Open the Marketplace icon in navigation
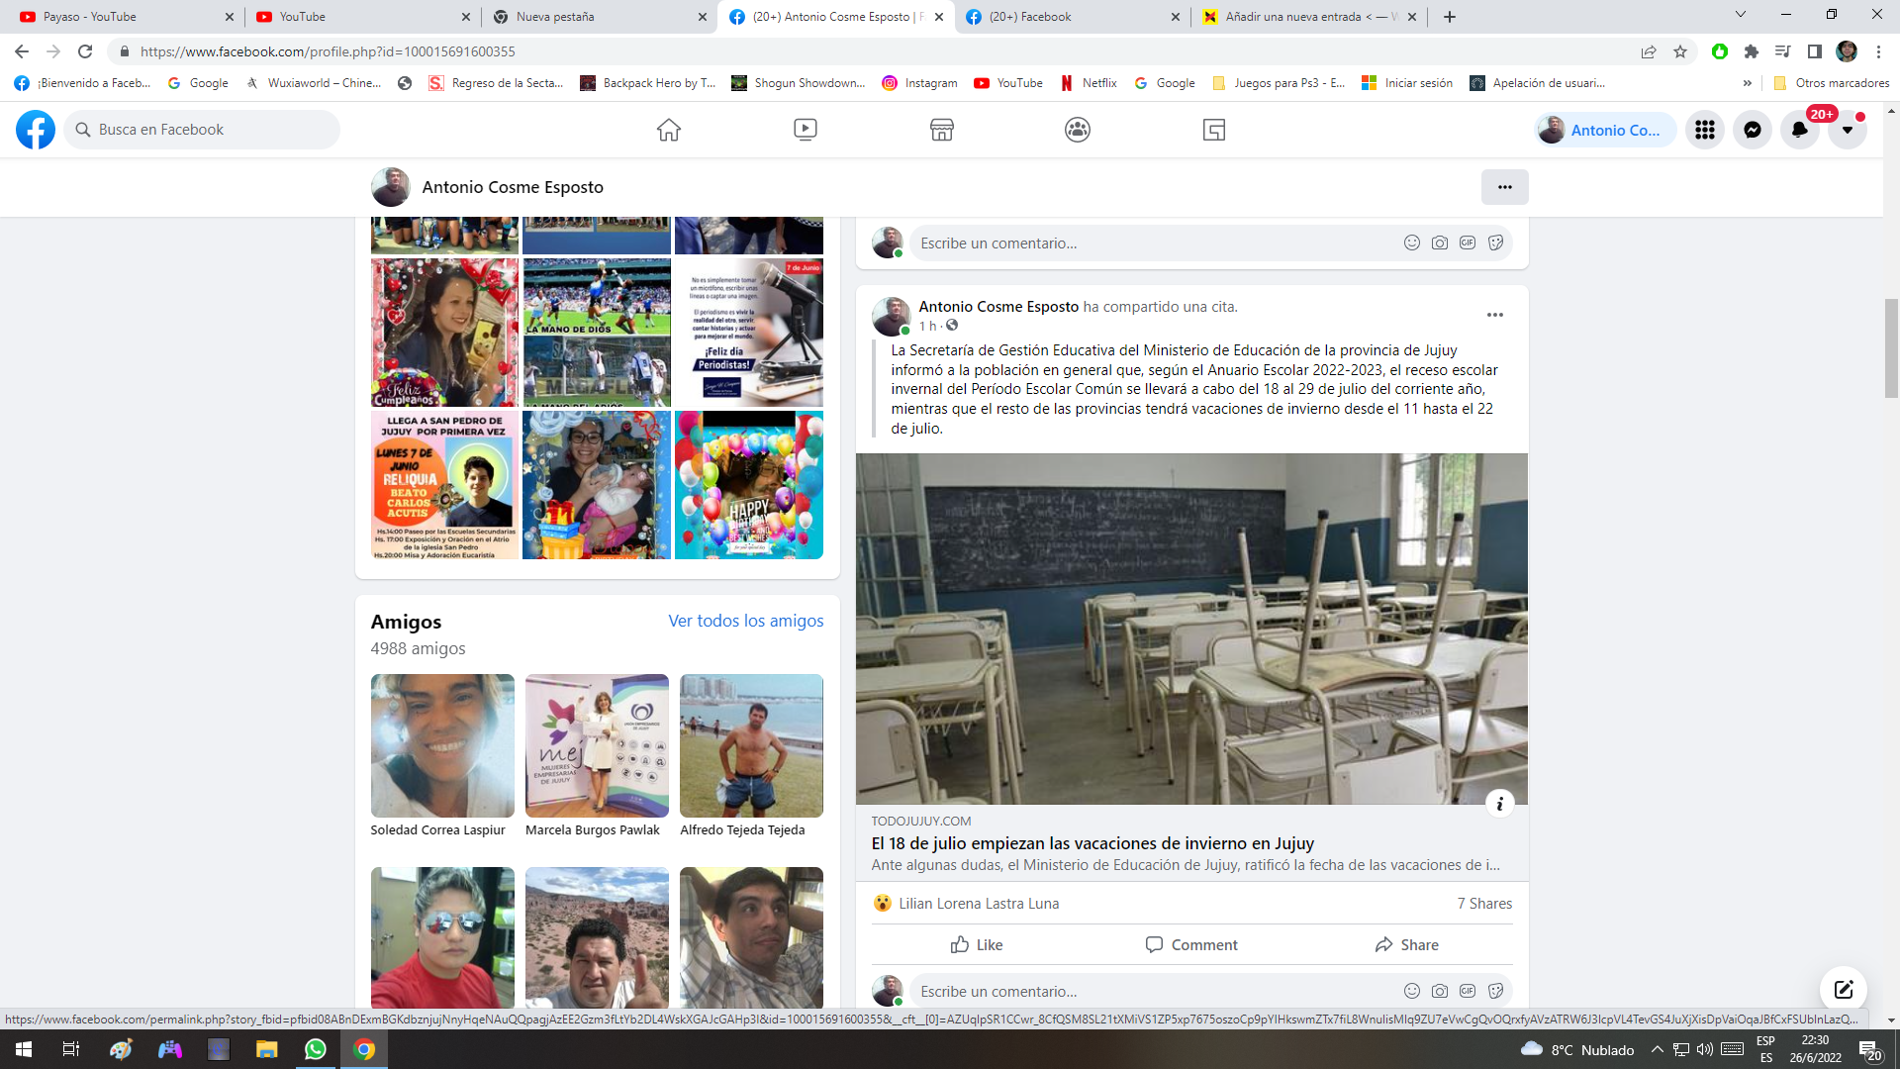The image size is (1900, 1069). point(941,130)
